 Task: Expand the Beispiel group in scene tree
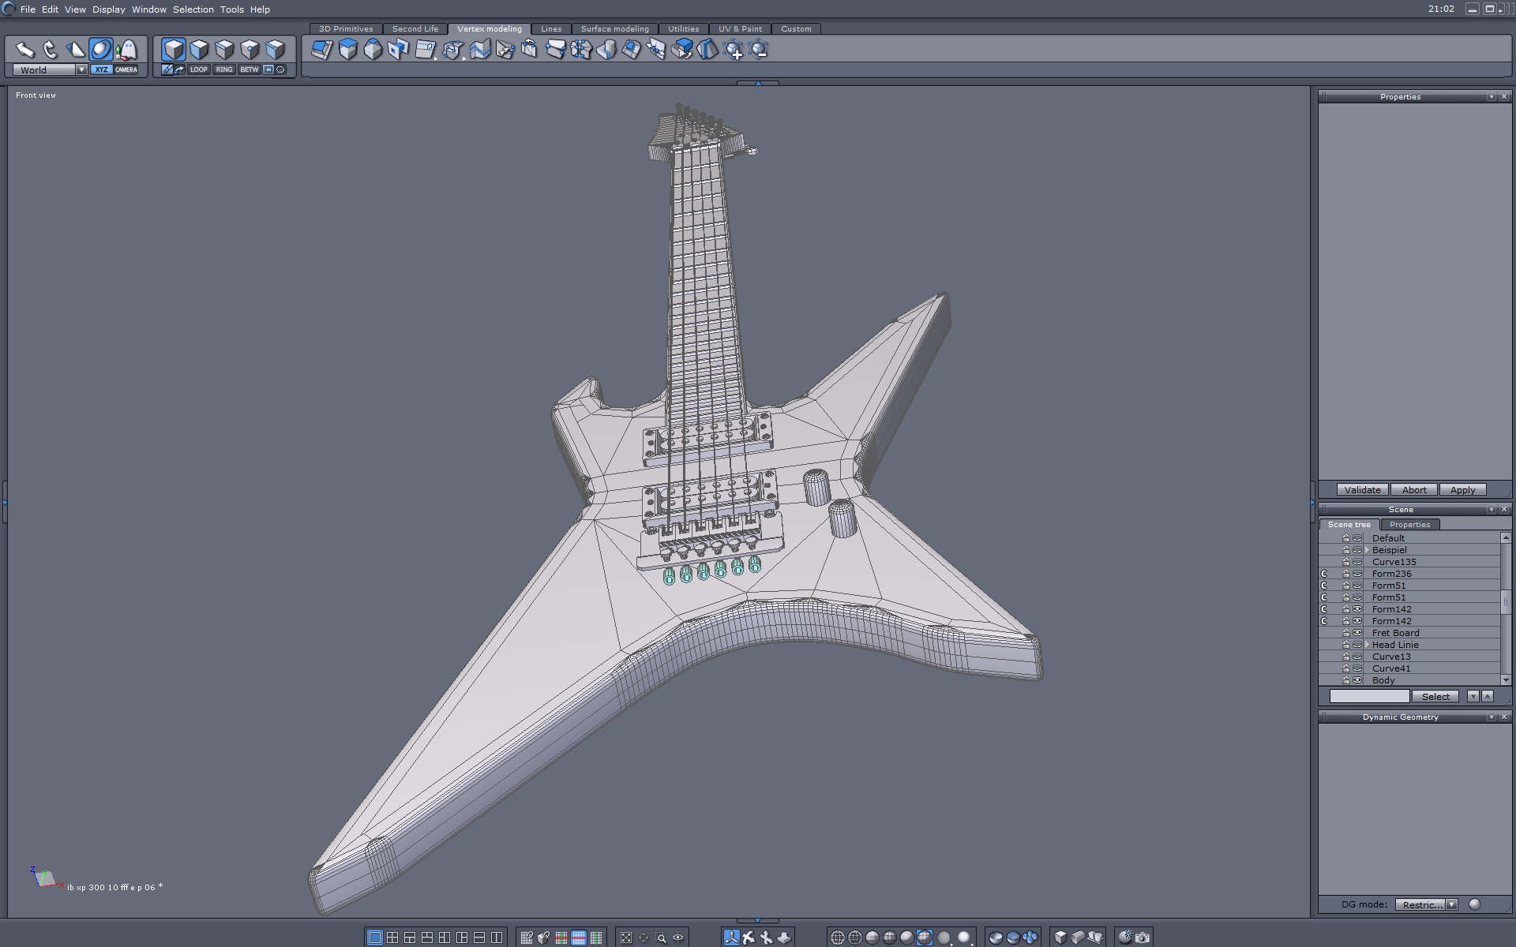point(1368,550)
